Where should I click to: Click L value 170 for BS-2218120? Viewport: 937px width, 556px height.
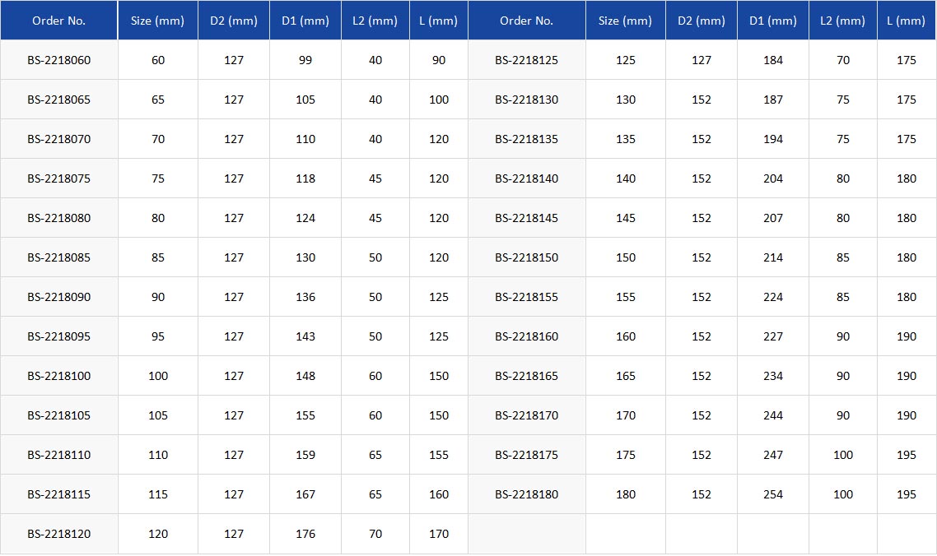tap(439, 534)
